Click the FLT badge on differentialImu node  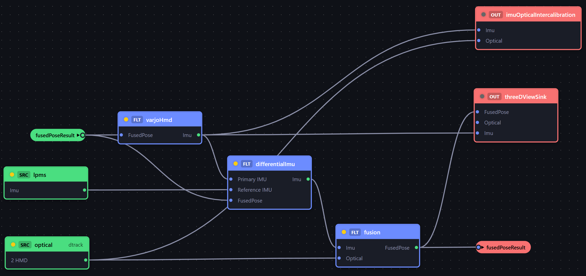coord(247,164)
